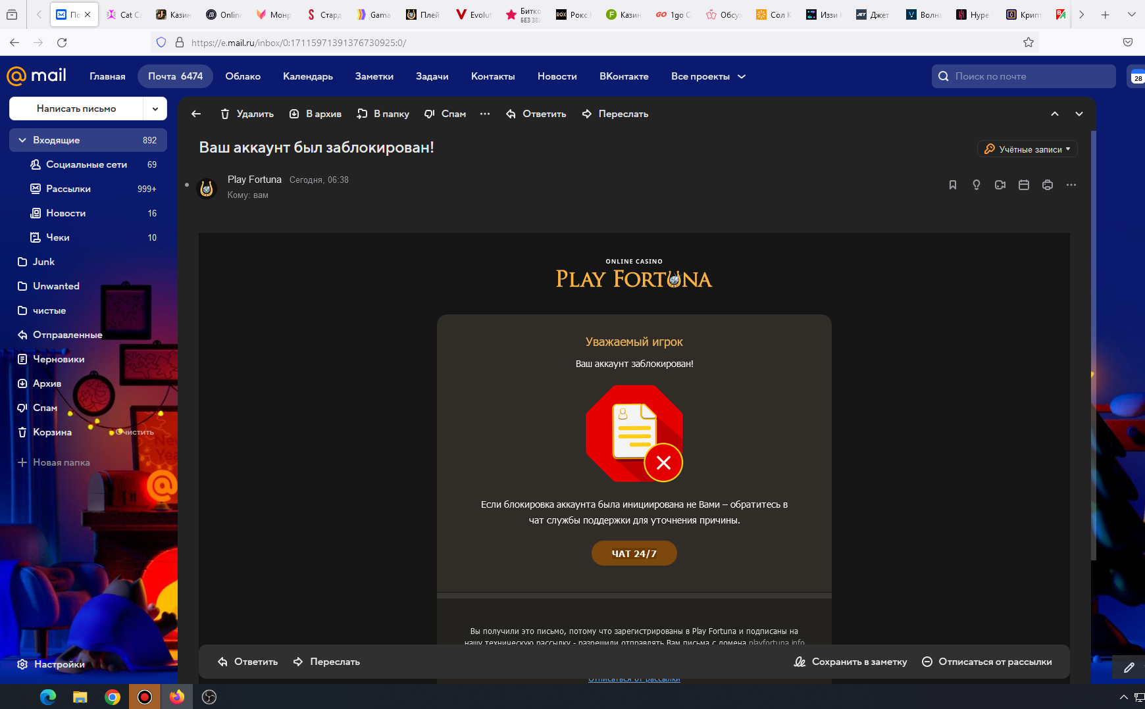Open Google Chrome from the taskbar
The height and width of the screenshot is (709, 1145).
[113, 697]
